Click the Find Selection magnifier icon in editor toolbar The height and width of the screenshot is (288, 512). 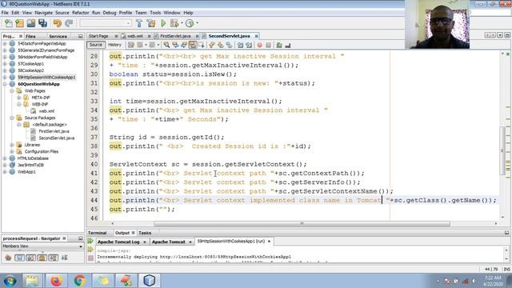coord(166,45)
